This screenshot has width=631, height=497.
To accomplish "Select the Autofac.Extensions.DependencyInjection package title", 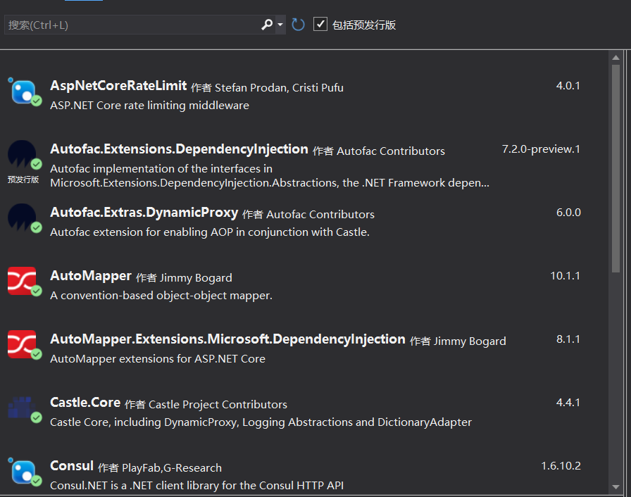I will [179, 149].
